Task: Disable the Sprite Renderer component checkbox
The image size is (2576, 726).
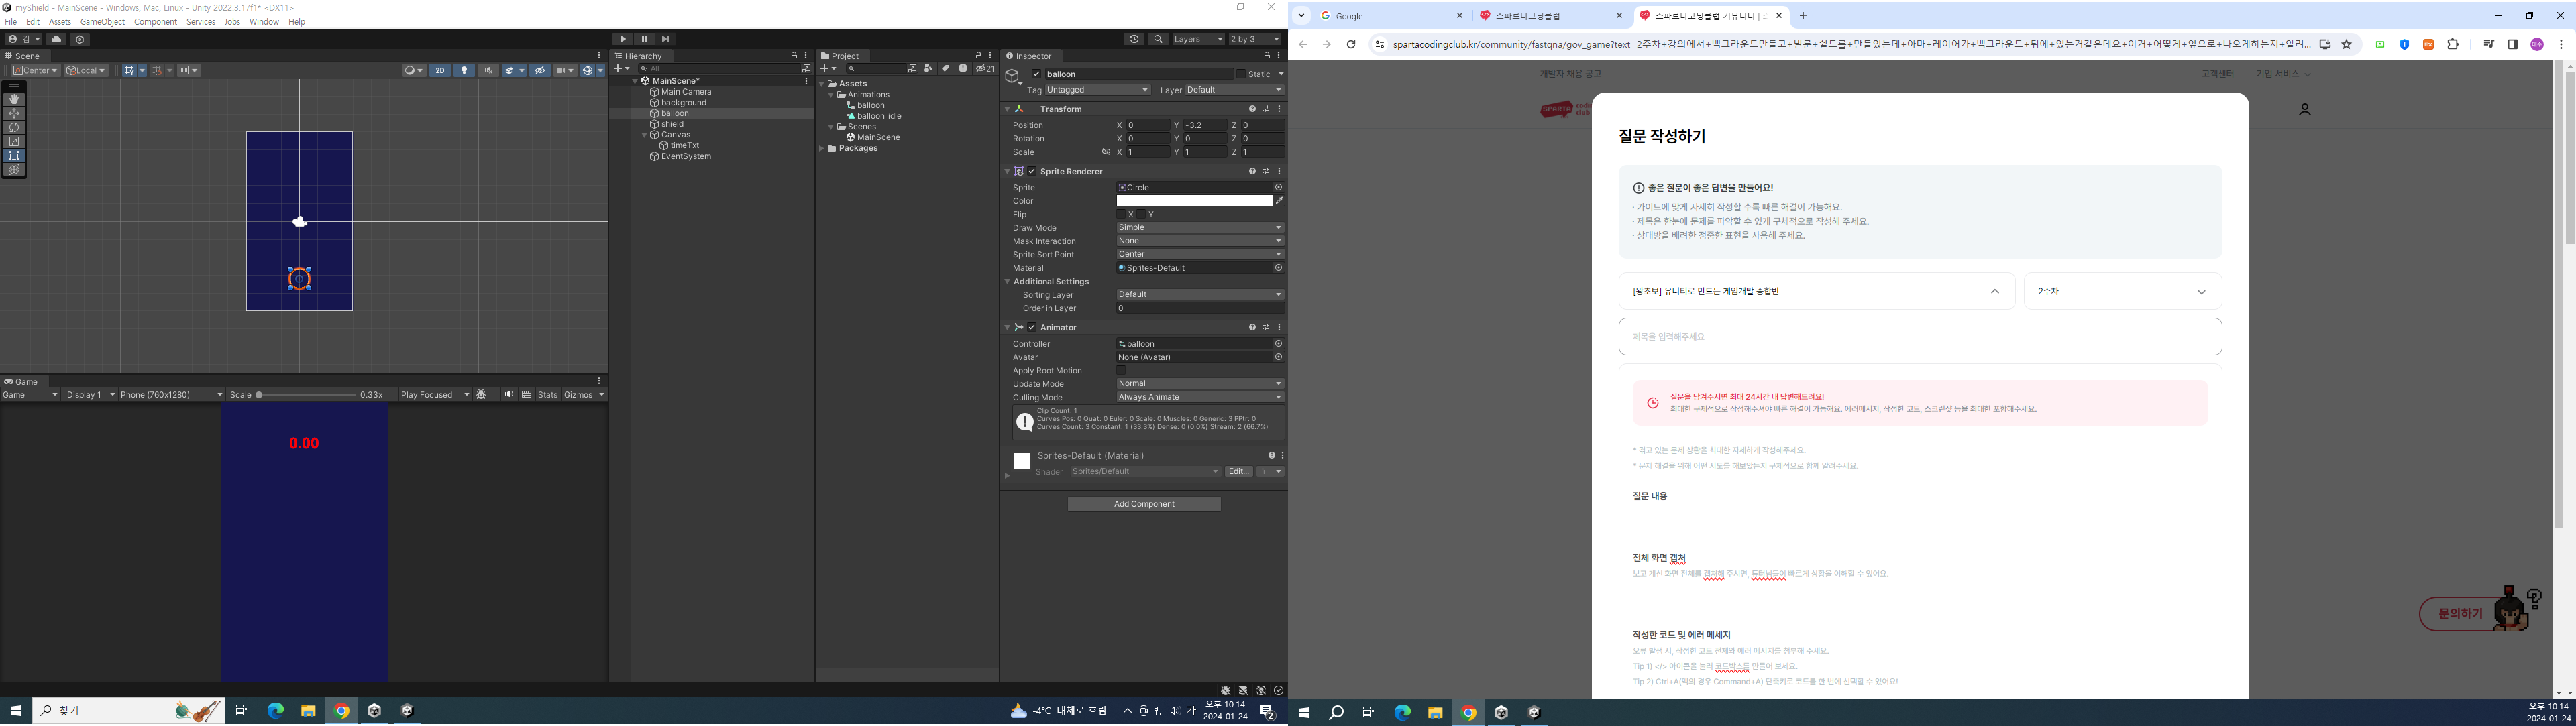Action: [1032, 171]
